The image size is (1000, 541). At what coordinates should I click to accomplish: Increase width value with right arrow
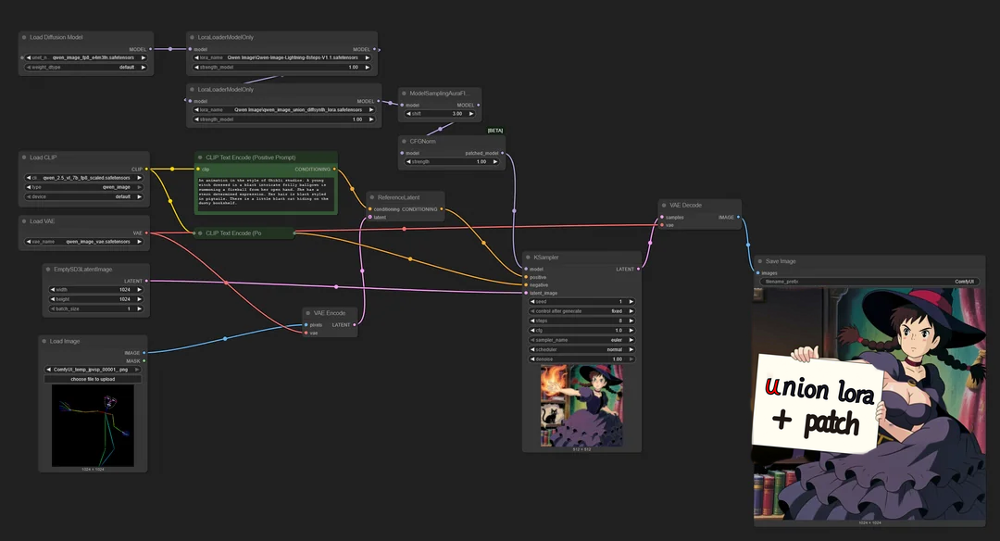click(x=139, y=290)
